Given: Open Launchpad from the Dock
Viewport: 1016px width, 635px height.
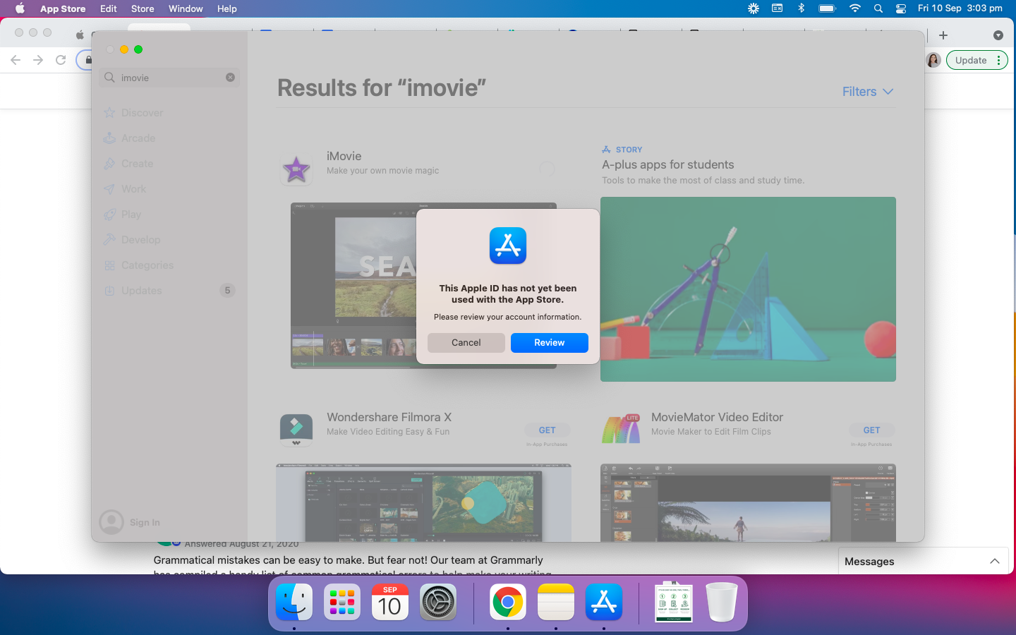Looking at the screenshot, I should tap(342, 603).
